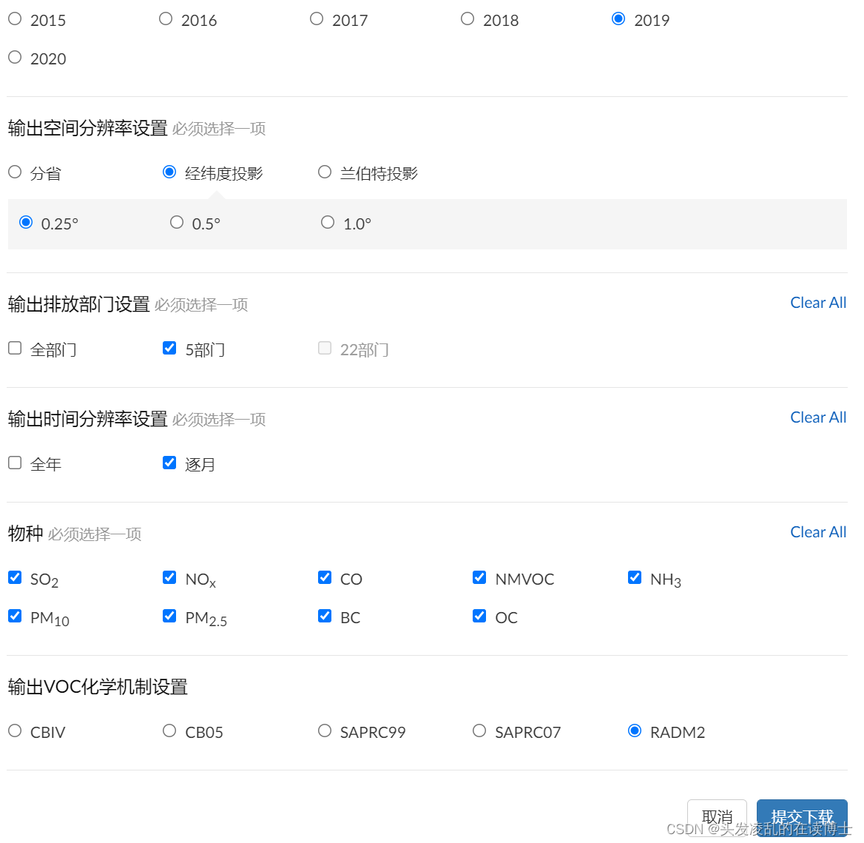Choose the CBIV chemical mechanism

(x=14, y=730)
